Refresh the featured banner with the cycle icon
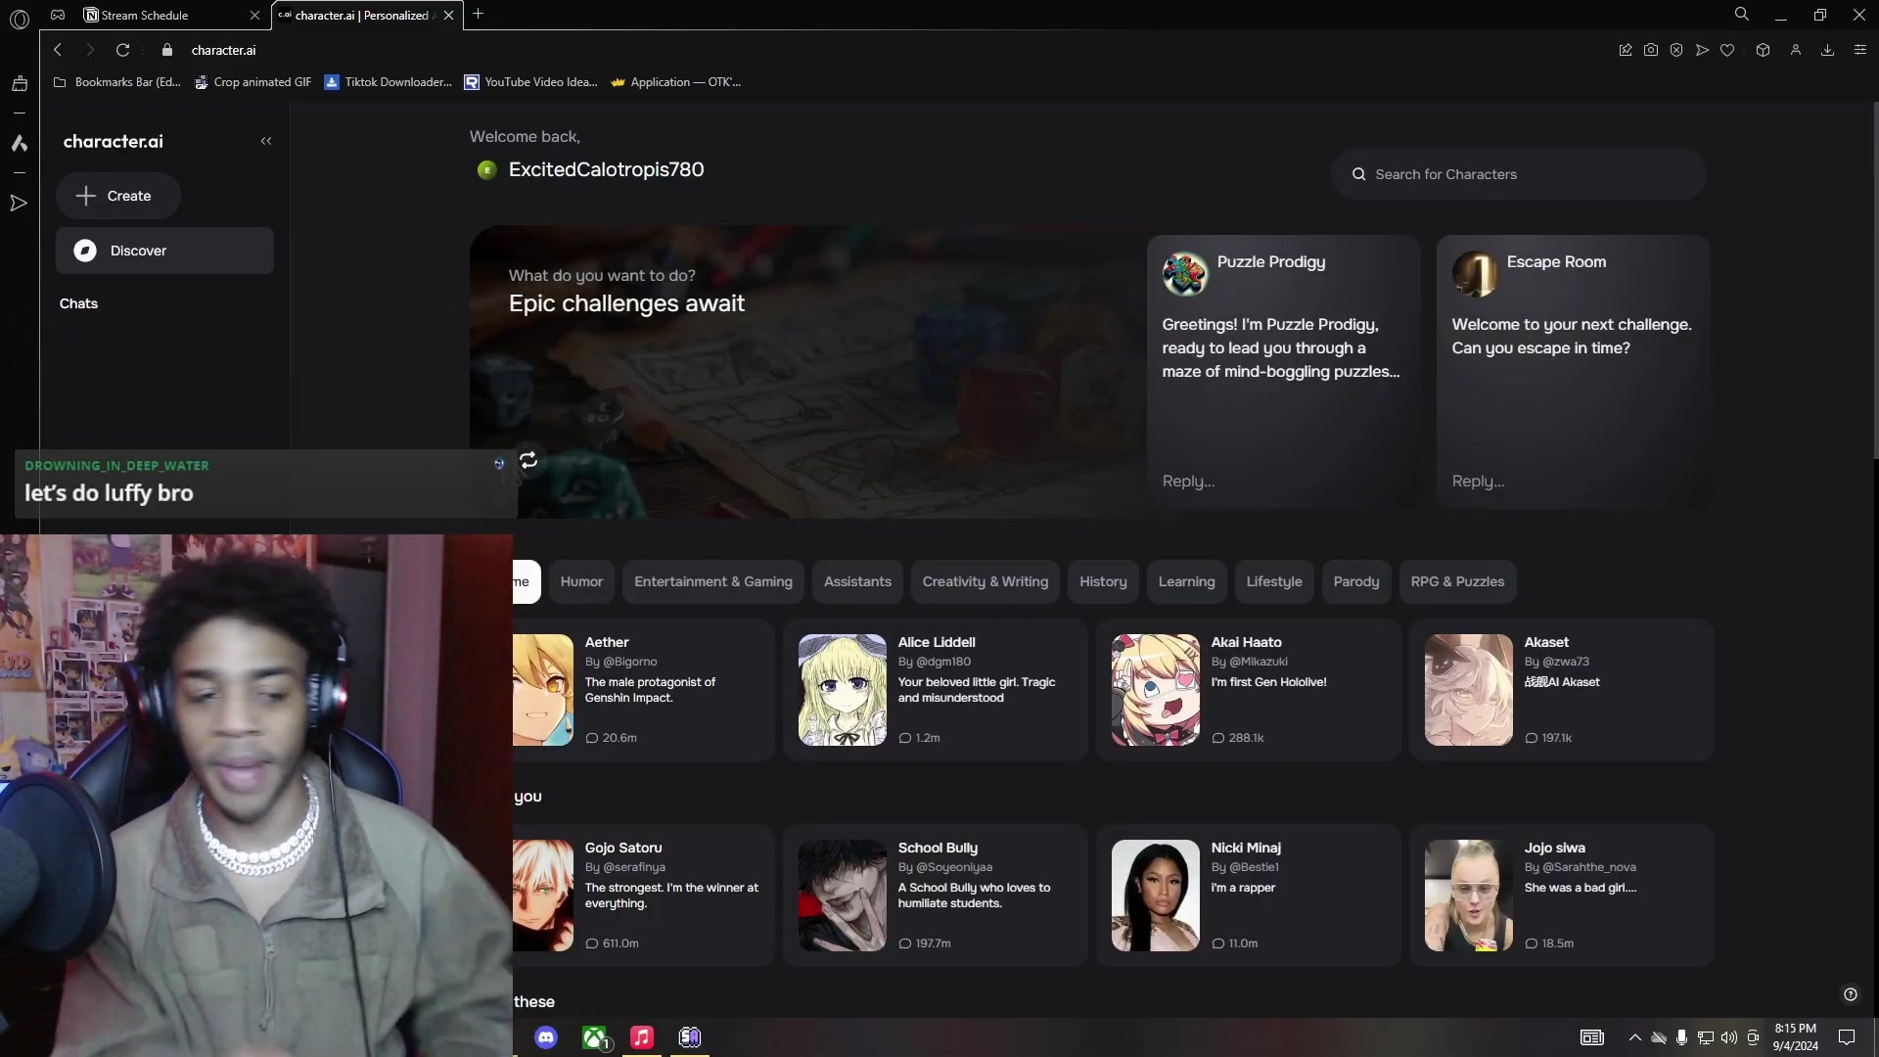 click(528, 460)
